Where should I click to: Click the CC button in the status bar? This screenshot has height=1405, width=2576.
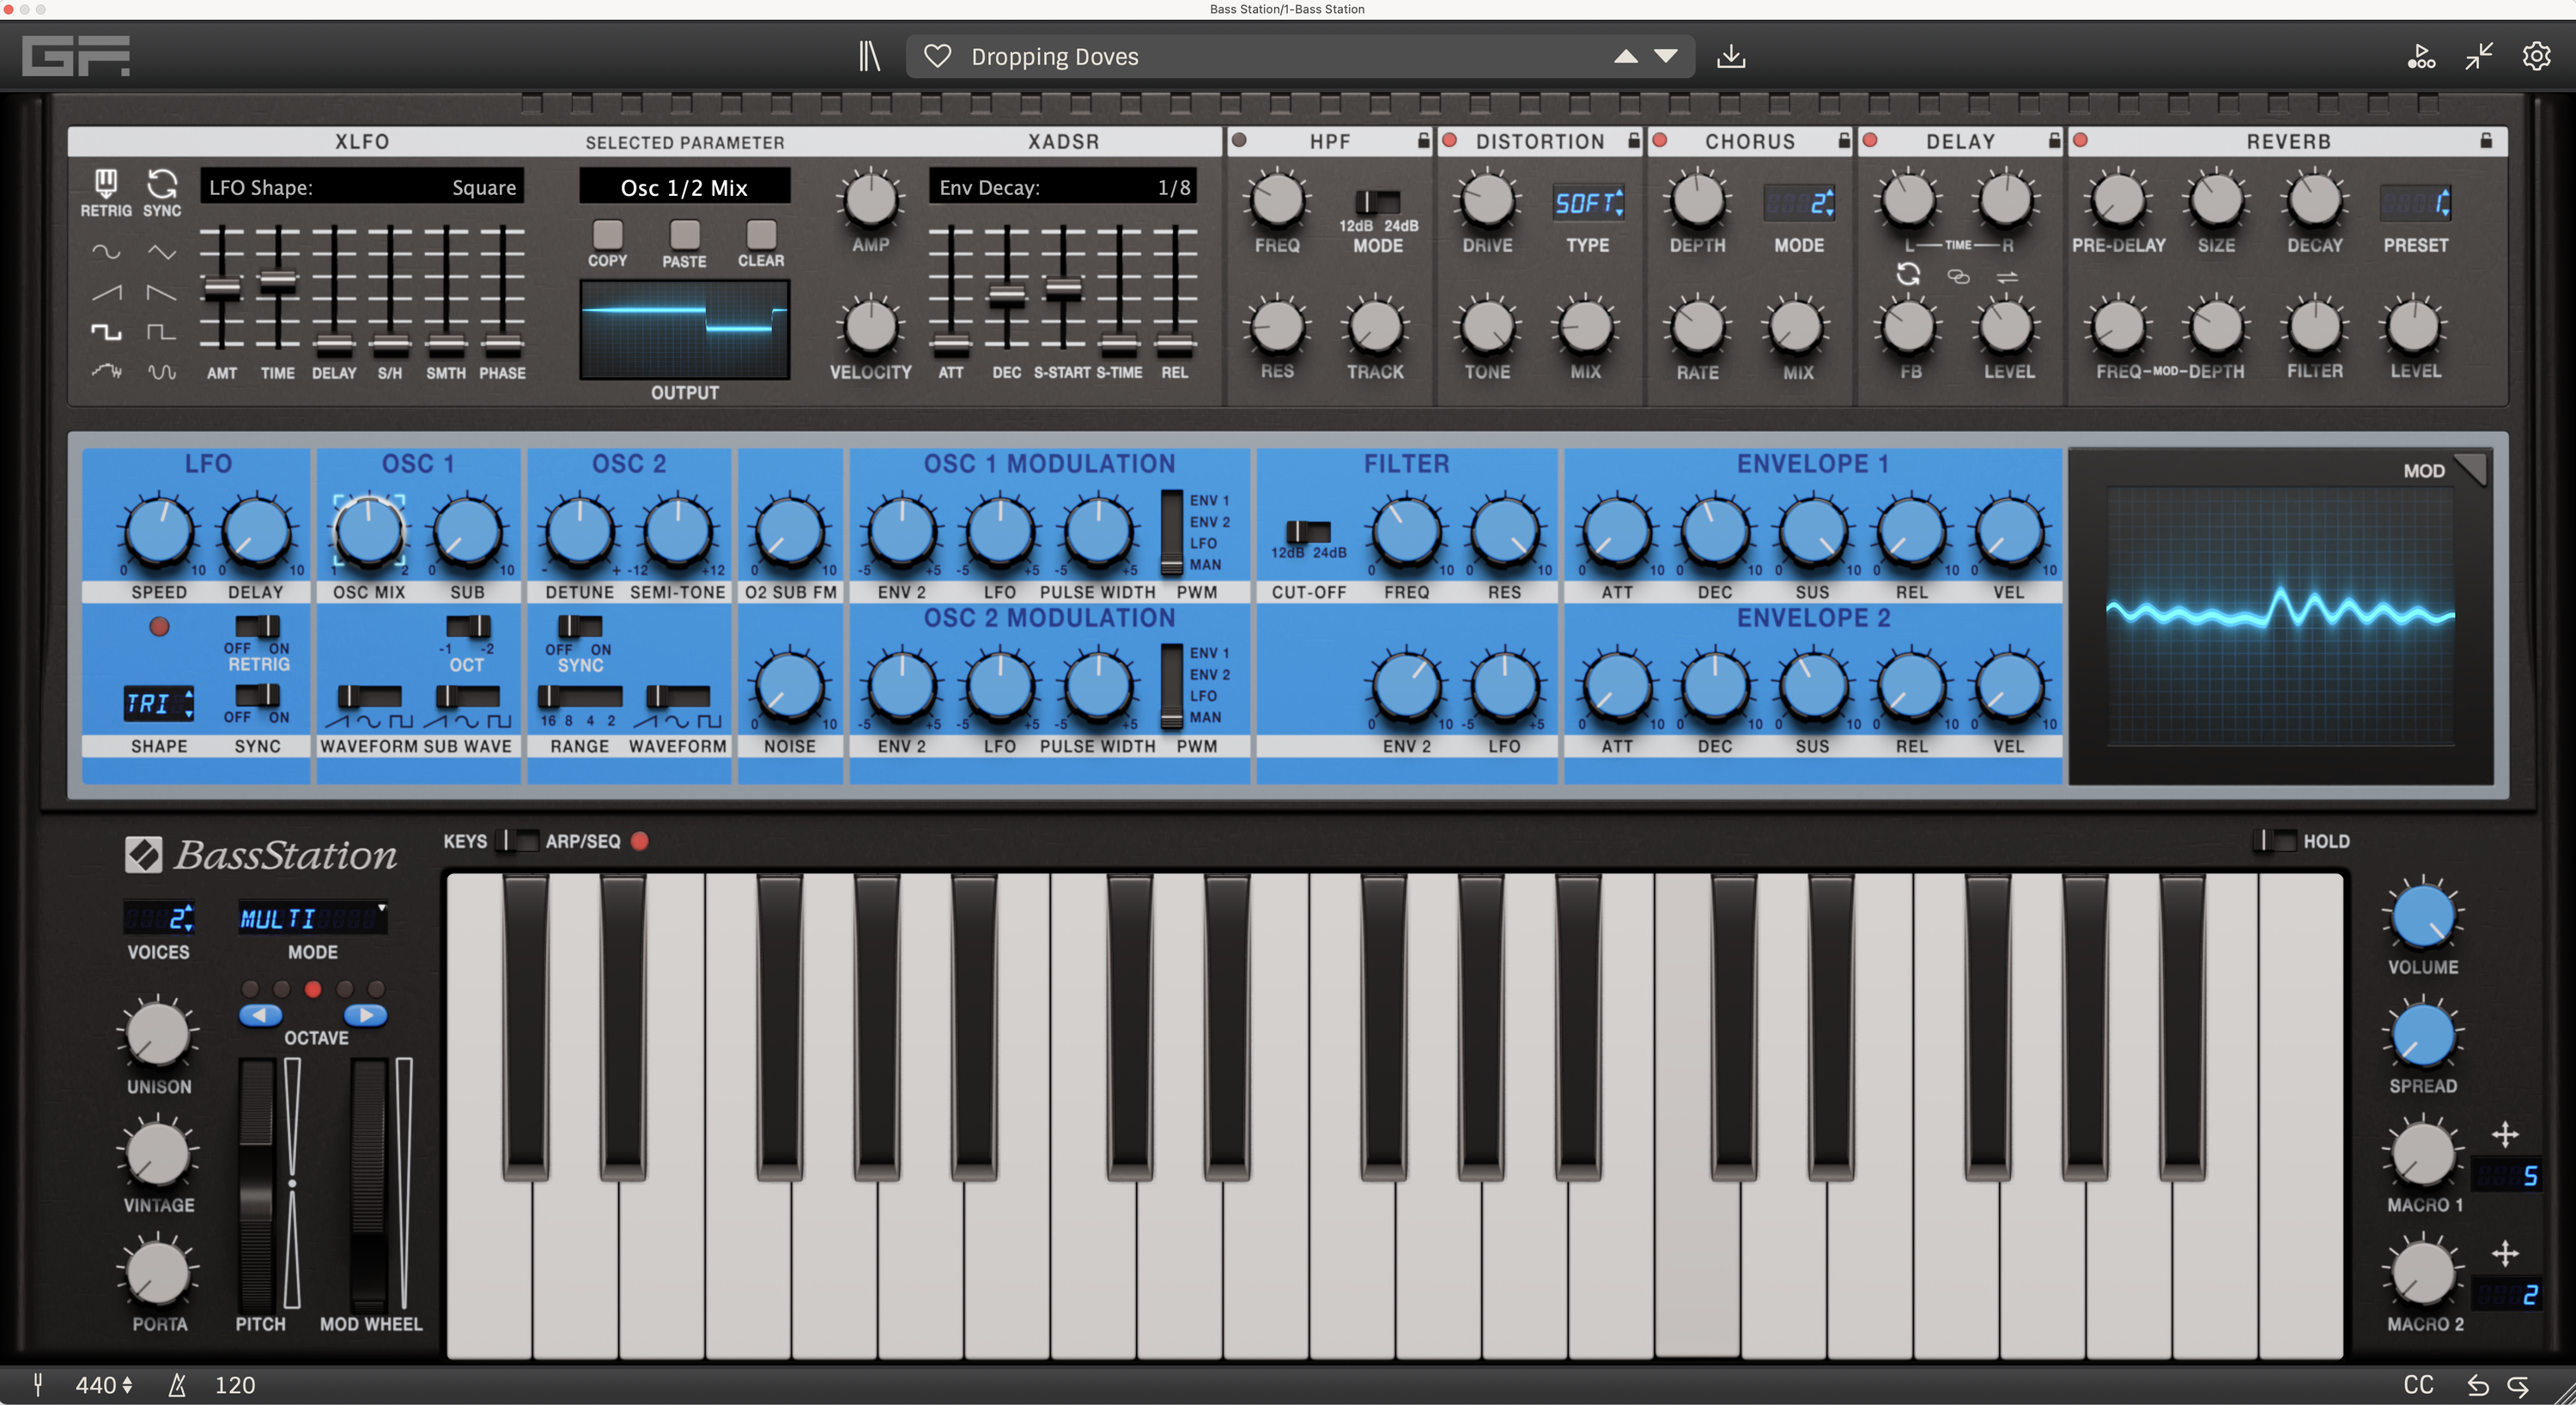2418,1385
